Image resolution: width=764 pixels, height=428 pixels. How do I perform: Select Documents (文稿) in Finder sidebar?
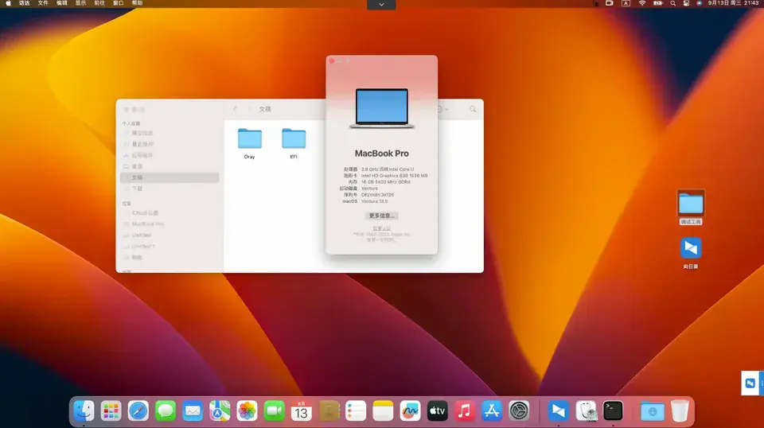point(170,177)
